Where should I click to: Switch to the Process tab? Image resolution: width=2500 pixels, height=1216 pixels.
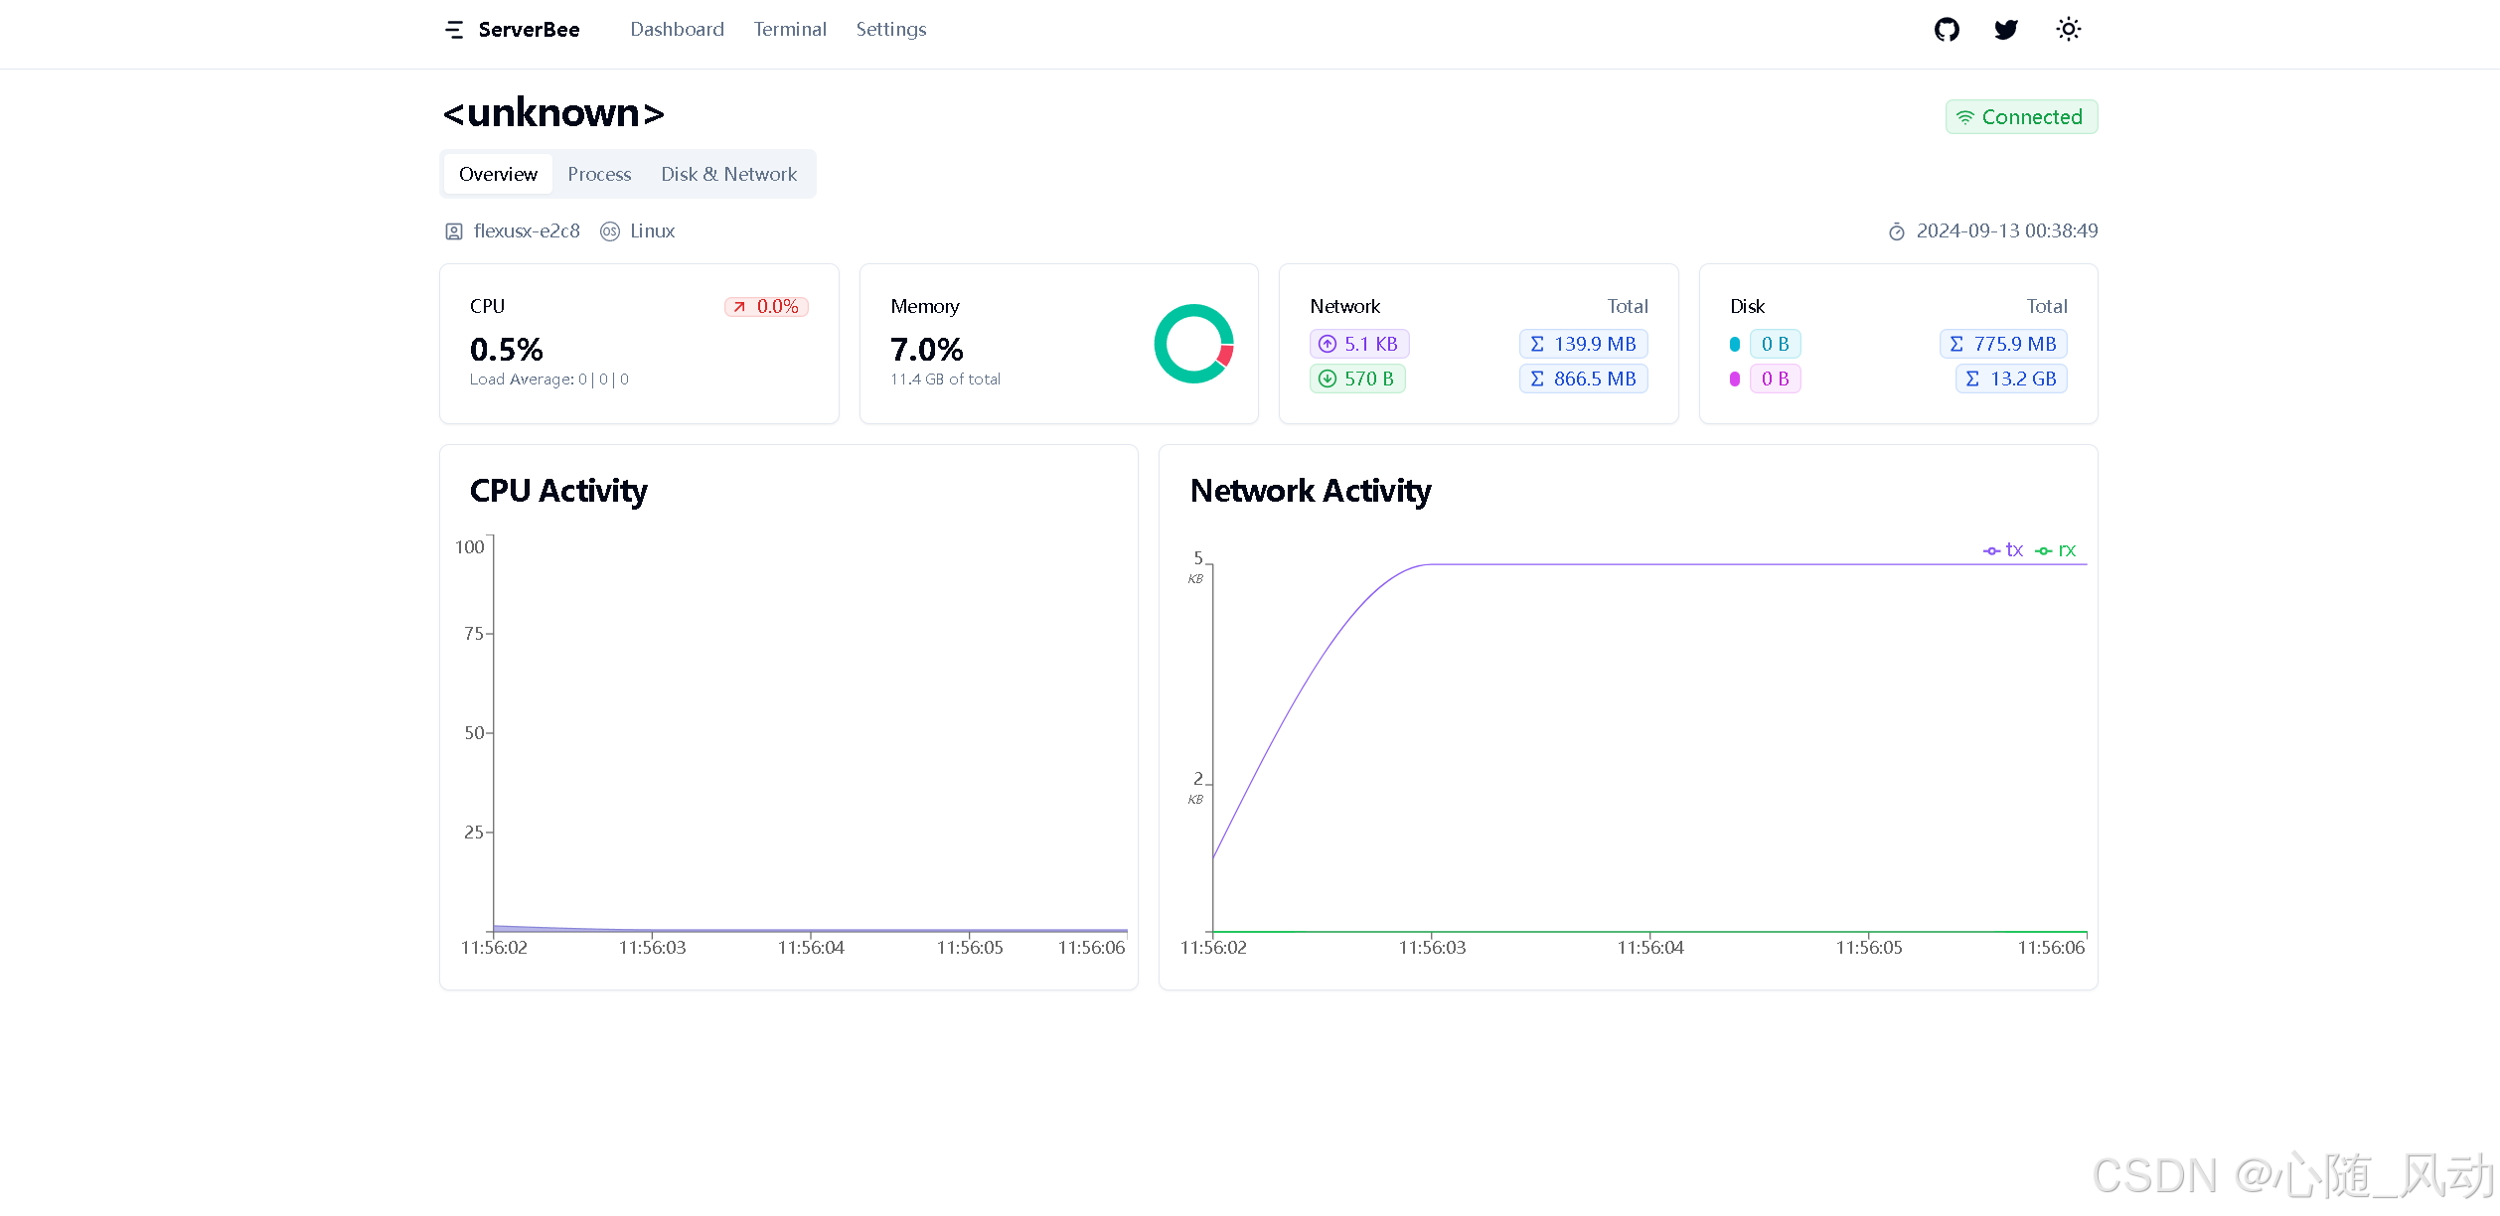pyautogui.click(x=599, y=174)
